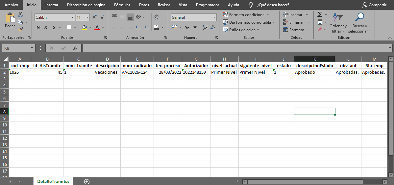The width and height of the screenshot is (394, 185).
Task: Click the formula bar input field
Action: click(235, 48)
